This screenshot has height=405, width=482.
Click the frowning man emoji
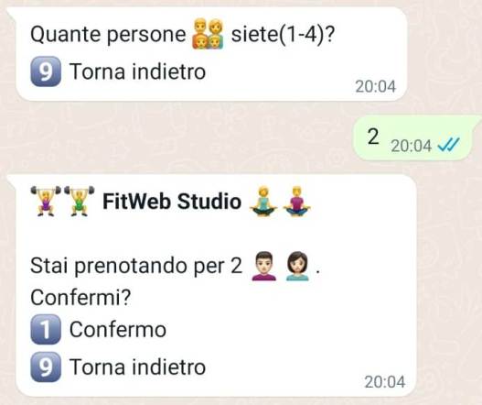pos(264,266)
